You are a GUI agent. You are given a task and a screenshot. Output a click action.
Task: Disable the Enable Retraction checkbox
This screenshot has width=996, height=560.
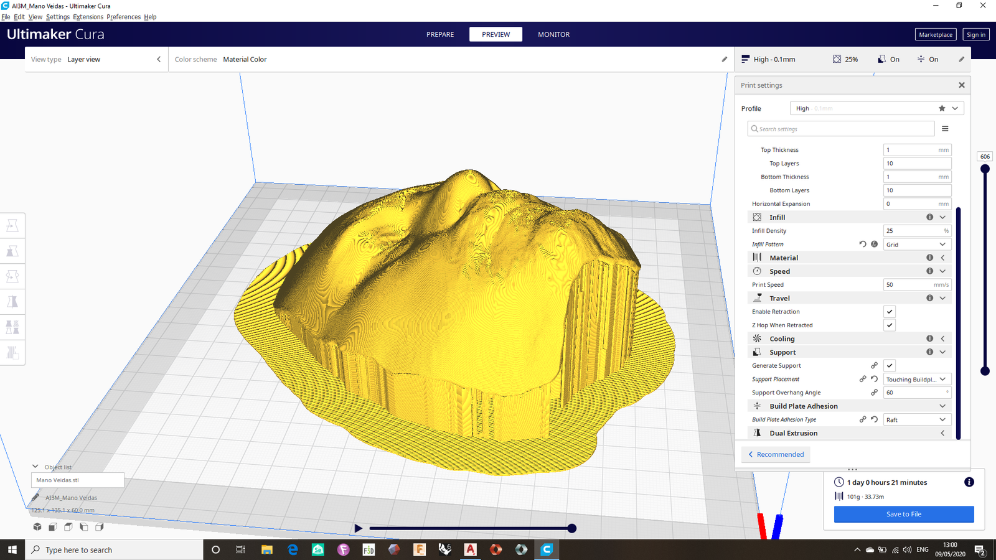(x=890, y=312)
